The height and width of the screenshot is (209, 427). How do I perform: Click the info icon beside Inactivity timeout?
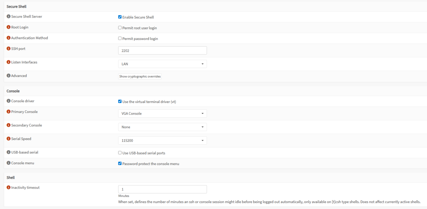(x=8, y=188)
